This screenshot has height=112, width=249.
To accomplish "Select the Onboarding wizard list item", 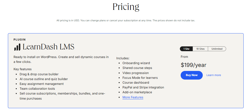I will click(x=136, y=63).
